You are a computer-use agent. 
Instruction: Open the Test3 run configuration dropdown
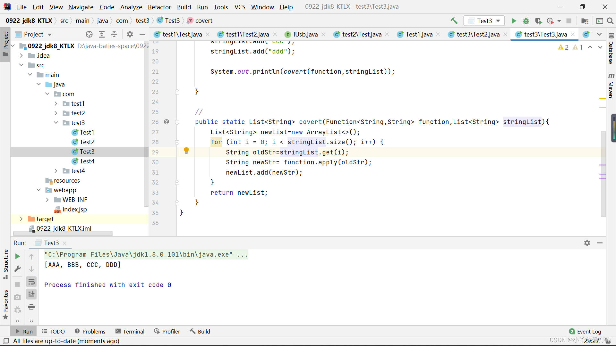pyautogui.click(x=484, y=21)
